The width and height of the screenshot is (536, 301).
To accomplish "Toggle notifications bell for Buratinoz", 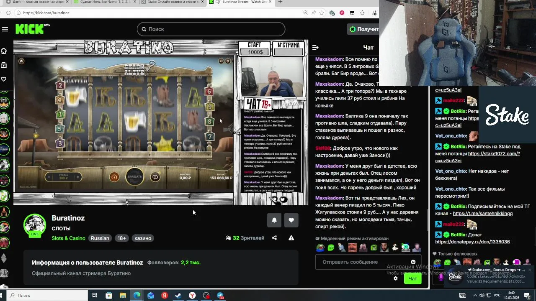I will pyautogui.click(x=274, y=220).
